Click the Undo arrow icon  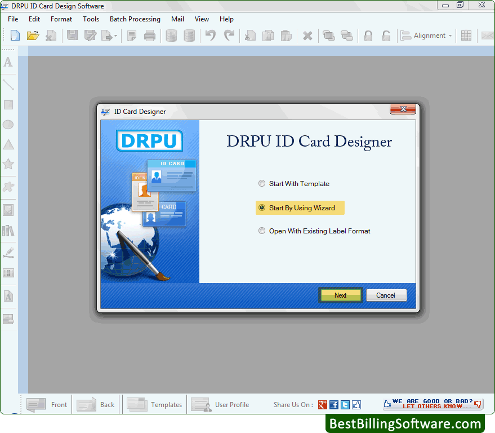coord(210,36)
